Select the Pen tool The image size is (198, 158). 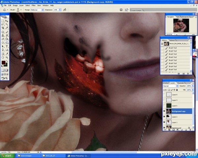(3, 50)
